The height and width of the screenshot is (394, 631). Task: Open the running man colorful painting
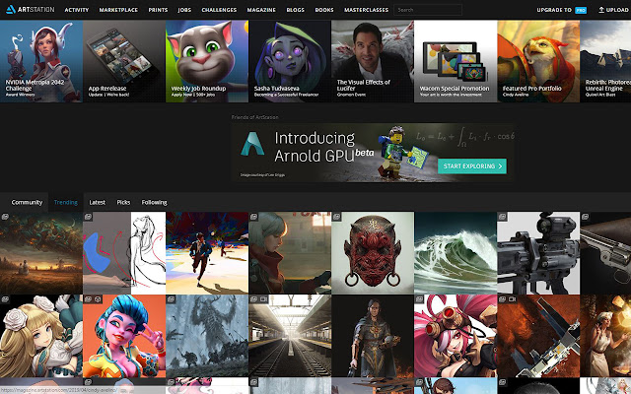[207, 253]
